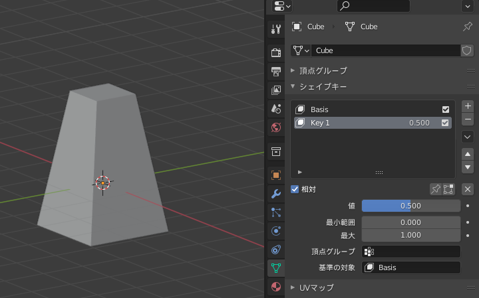Open the Modifier properties wrench tab

click(x=276, y=194)
